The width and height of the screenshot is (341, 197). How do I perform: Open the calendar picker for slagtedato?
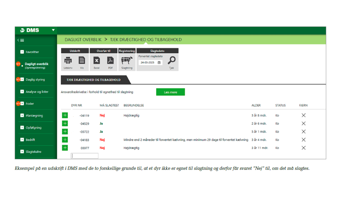tap(159, 63)
